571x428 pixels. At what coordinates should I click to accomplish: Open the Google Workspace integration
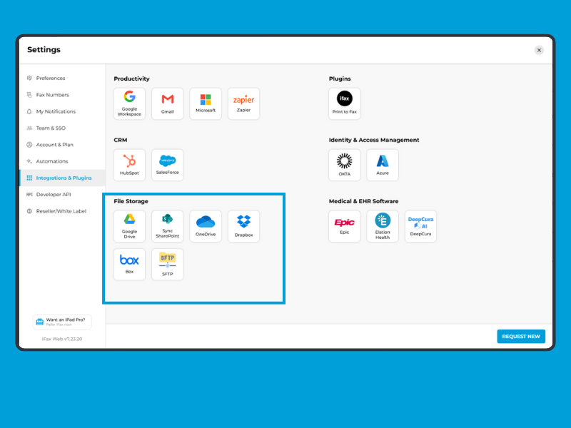click(x=129, y=103)
